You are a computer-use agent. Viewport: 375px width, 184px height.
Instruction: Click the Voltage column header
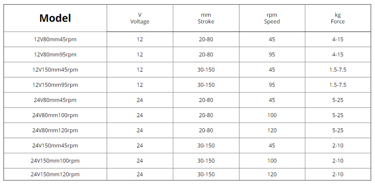coord(140,18)
